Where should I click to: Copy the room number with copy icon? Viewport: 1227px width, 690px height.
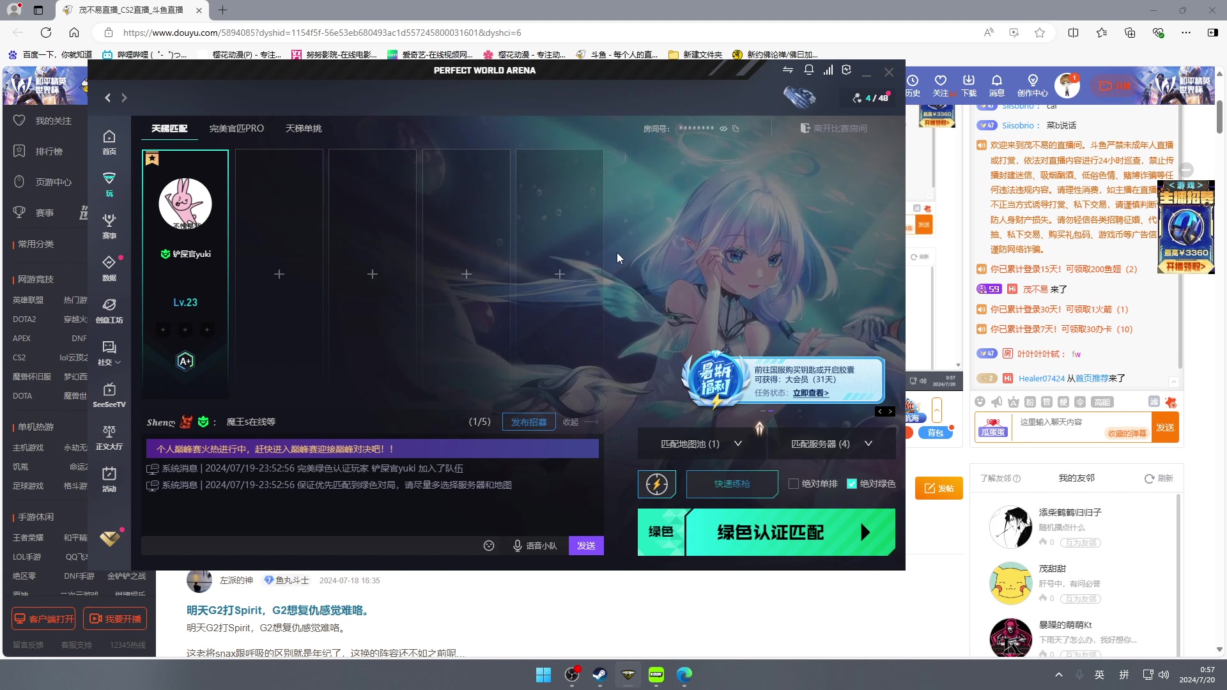pos(736,128)
